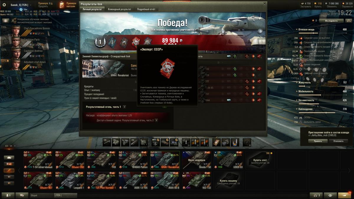Screen dimensions: 354x199
Task: Switch to the Командный результат tab
Action: [x=119, y=9]
